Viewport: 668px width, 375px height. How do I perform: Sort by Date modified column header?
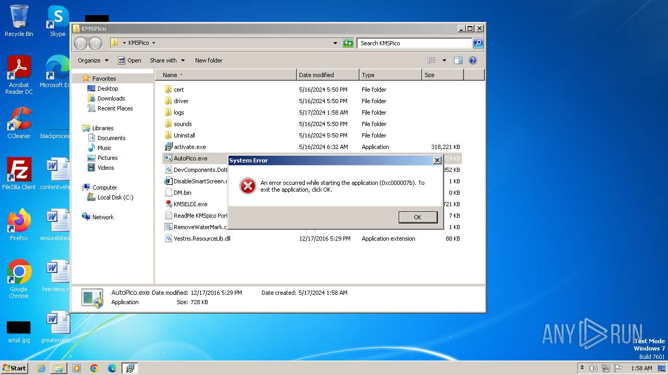pos(328,75)
